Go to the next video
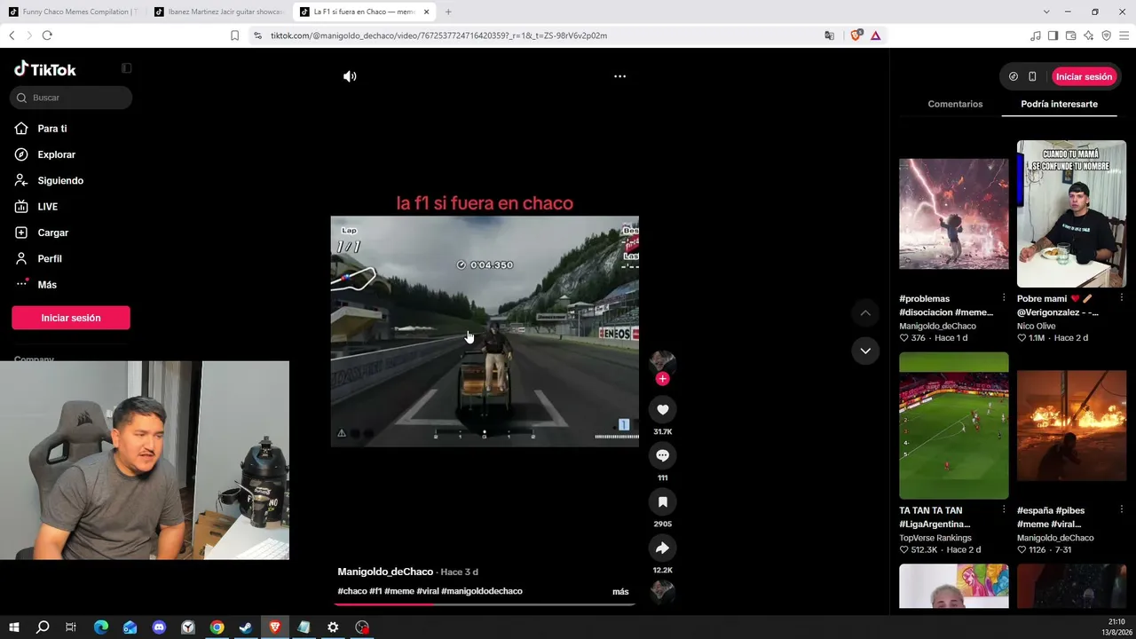 click(x=865, y=351)
